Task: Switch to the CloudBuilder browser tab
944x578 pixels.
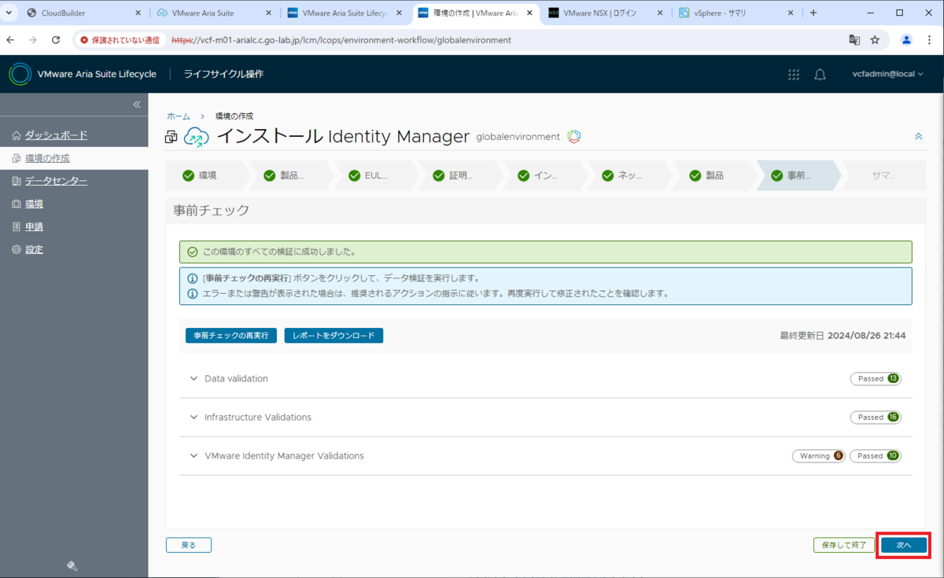Action: pos(84,13)
